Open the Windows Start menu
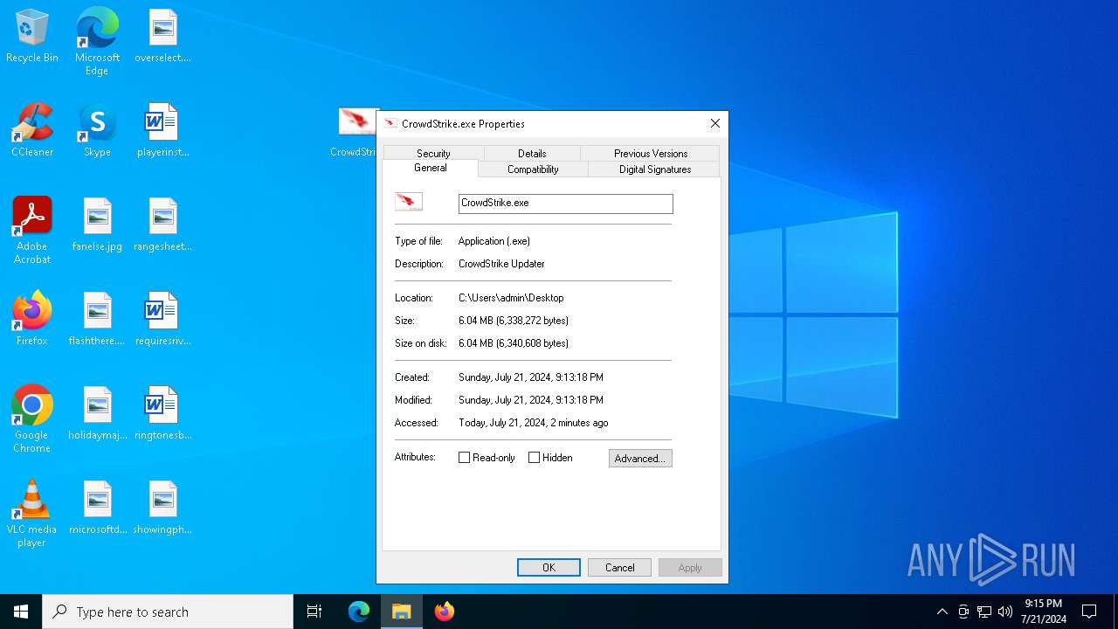Image resolution: width=1118 pixels, height=629 pixels. tap(21, 612)
